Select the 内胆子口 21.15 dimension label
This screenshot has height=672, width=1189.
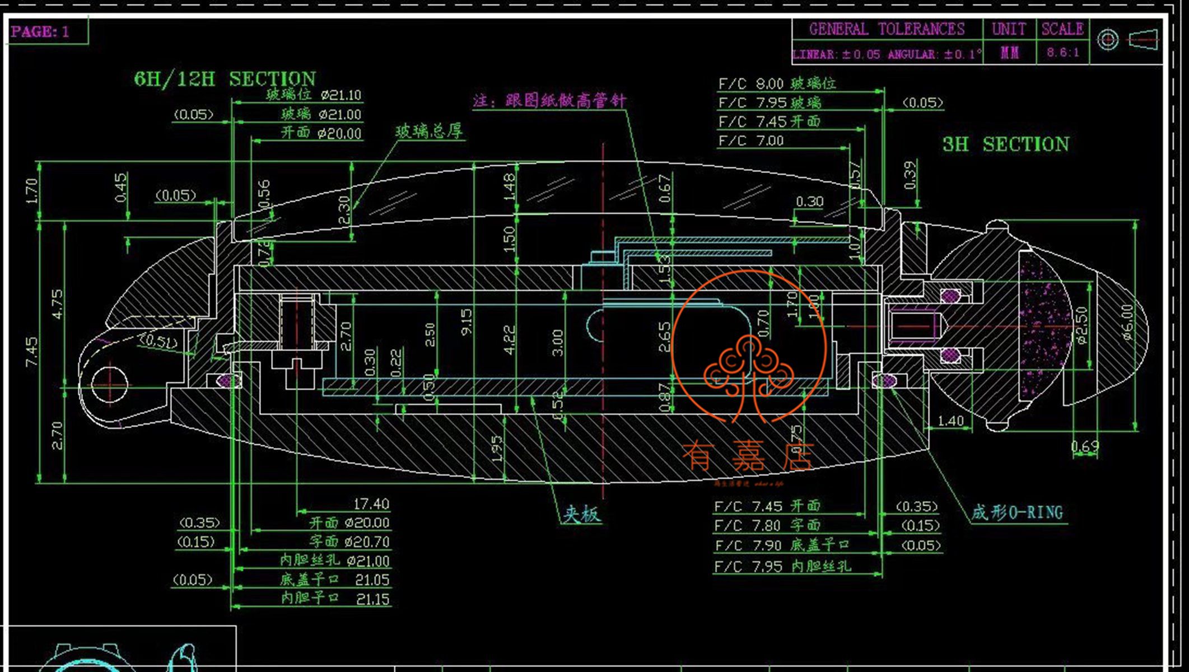click(x=335, y=599)
